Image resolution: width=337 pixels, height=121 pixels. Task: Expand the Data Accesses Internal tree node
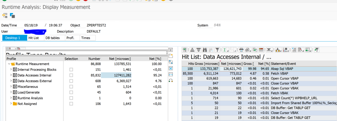[x=11, y=75]
